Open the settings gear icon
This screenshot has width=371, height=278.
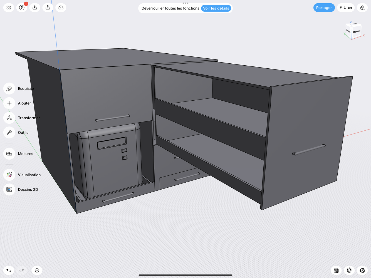tap(362, 270)
